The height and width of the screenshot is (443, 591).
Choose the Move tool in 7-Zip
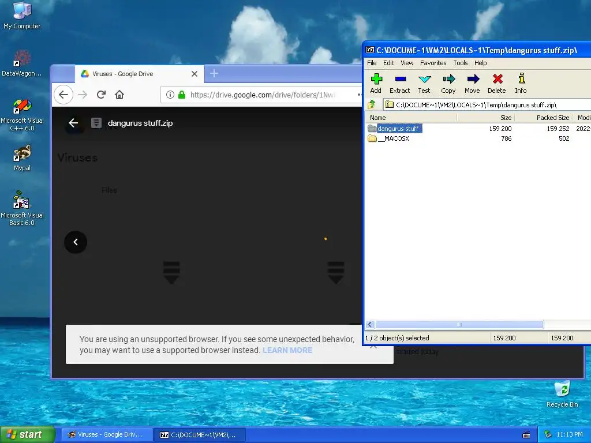click(x=472, y=83)
